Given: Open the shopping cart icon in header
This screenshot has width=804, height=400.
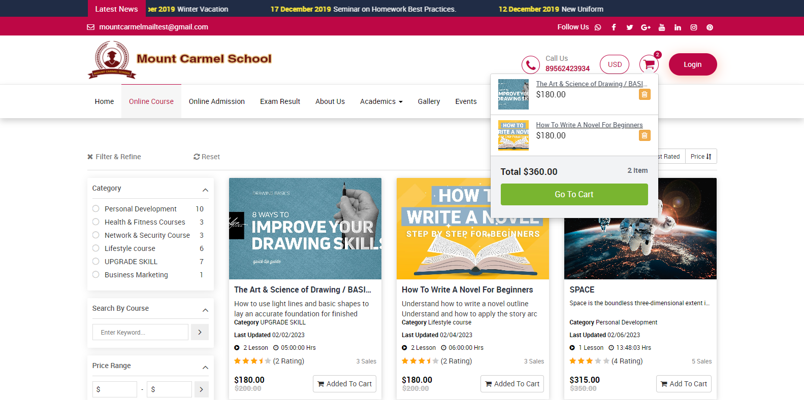Looking at the screenshot, I should (649, 64).
